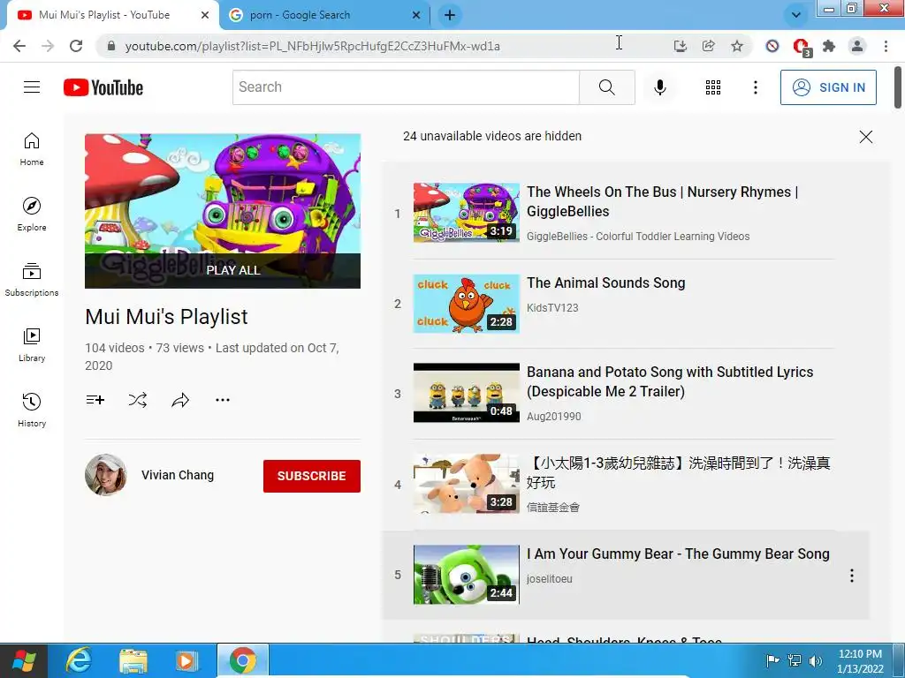Click Vivian Chang's avatar
This screenshot has width=905, height=678.
point(106,475)
